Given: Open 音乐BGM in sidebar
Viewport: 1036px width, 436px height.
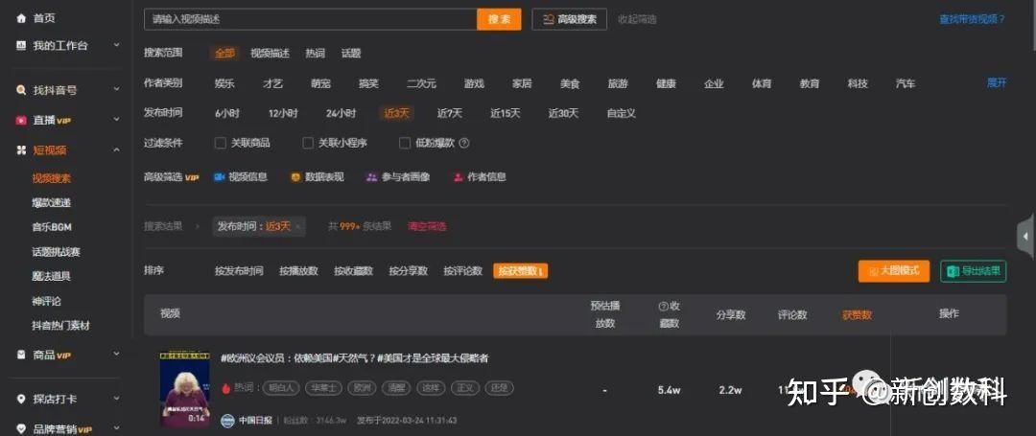Looking at the screenshot, I should (52, 227).
